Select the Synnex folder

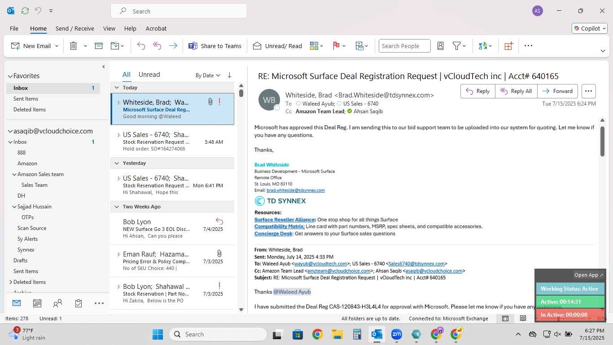[x=26, y=250]
